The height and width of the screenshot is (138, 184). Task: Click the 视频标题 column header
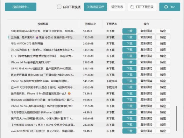(x=43, y=24)
